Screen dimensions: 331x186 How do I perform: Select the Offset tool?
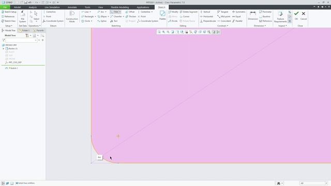click(130, 12)
